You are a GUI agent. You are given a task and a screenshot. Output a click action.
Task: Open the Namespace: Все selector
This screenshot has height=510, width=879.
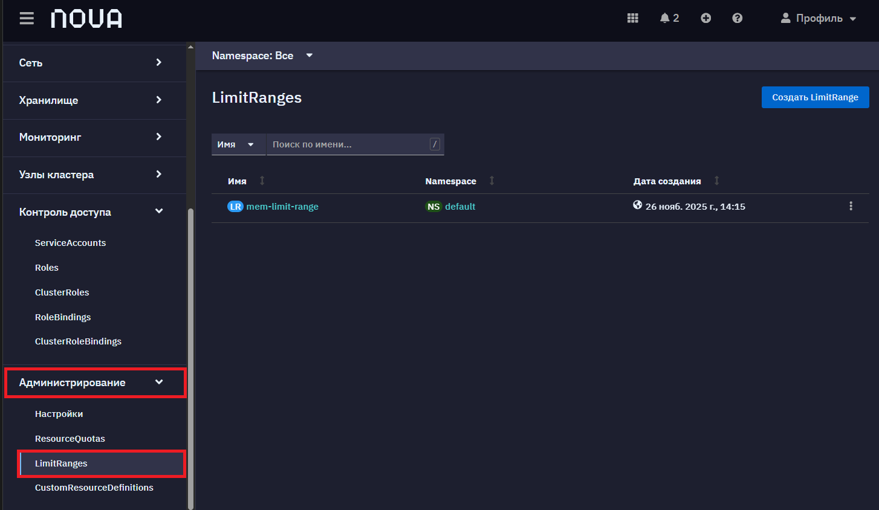point(262,56)
